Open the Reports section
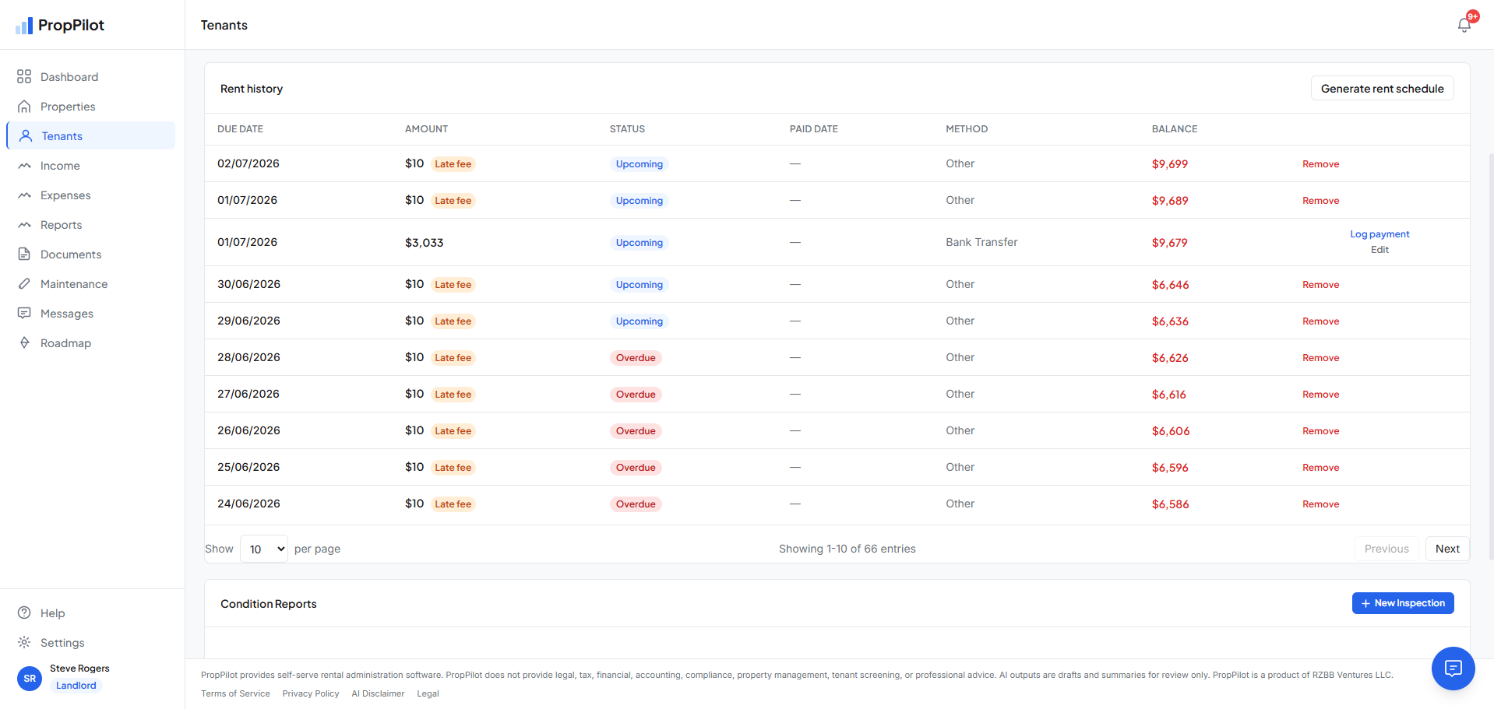 click(x=90, y=224)
